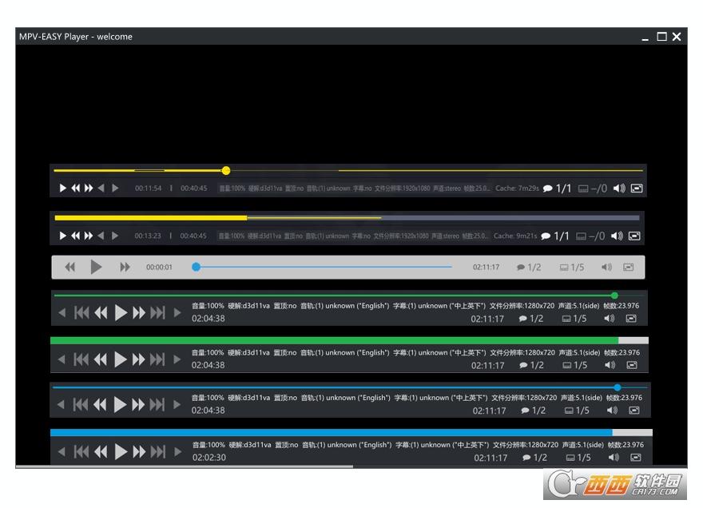Viewport: 703px width, 508px height.
Task: Cycle subtitle 1/5 under thick green progress bar
Action: click(575, 365)
